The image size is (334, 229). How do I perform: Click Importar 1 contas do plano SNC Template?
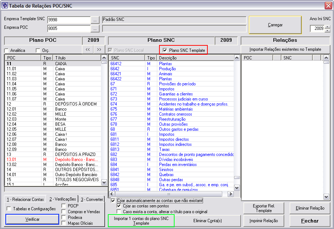click(x=141, y=221)
